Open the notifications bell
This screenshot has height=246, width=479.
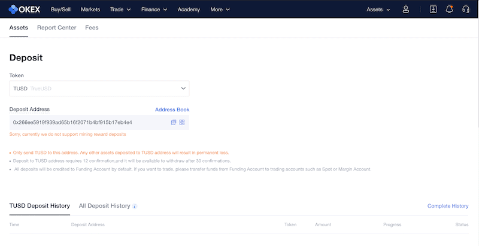(449, 10)
